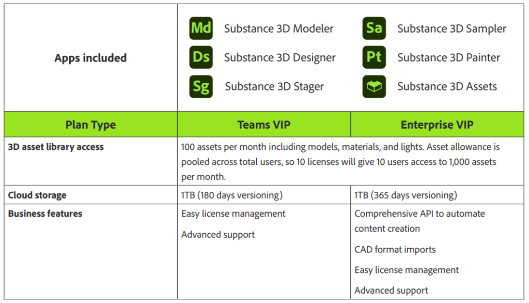
Task: Click the CAD format imports feature text
Action: [395, 250]
